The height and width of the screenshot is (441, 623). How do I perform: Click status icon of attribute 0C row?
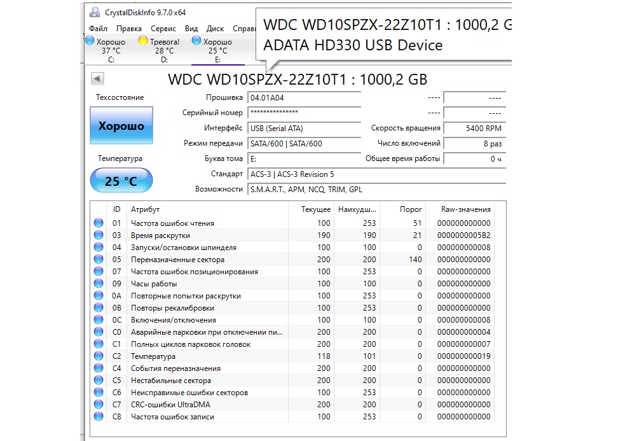(99, 319)
